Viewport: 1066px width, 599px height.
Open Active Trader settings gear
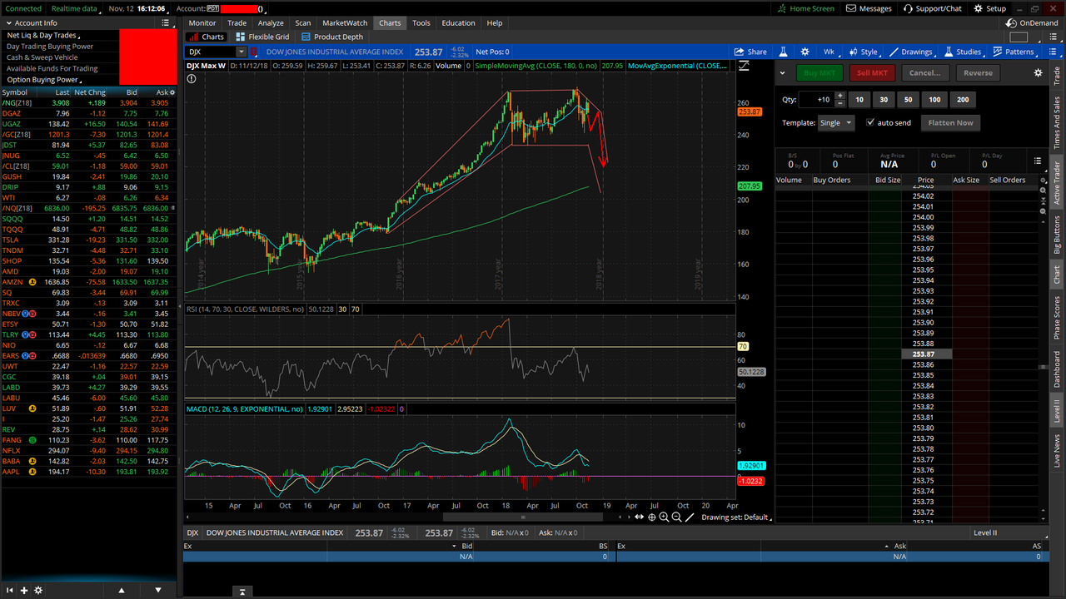(x=1038, y=72)
